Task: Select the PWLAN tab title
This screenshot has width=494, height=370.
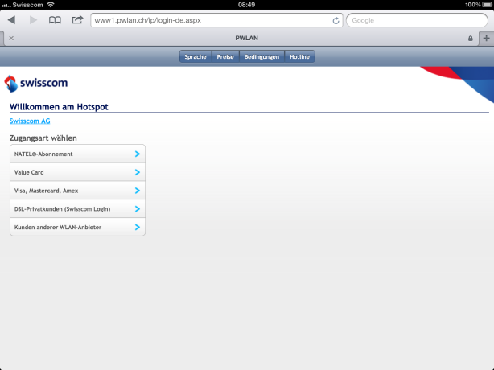Action: pos(246,38)
